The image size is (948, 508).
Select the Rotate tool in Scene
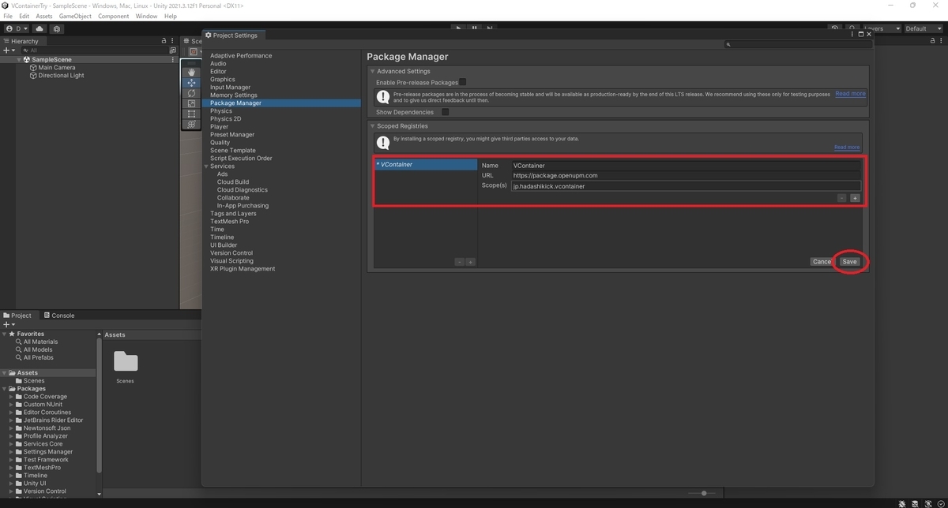pyautogui.click(x=191, y=93)
